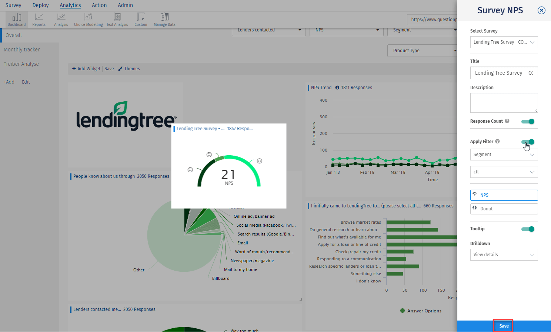The height and width of the screenshot is (332, 551).
Task: Toggle the Tooltip switch off
Action: pos(528,229)
